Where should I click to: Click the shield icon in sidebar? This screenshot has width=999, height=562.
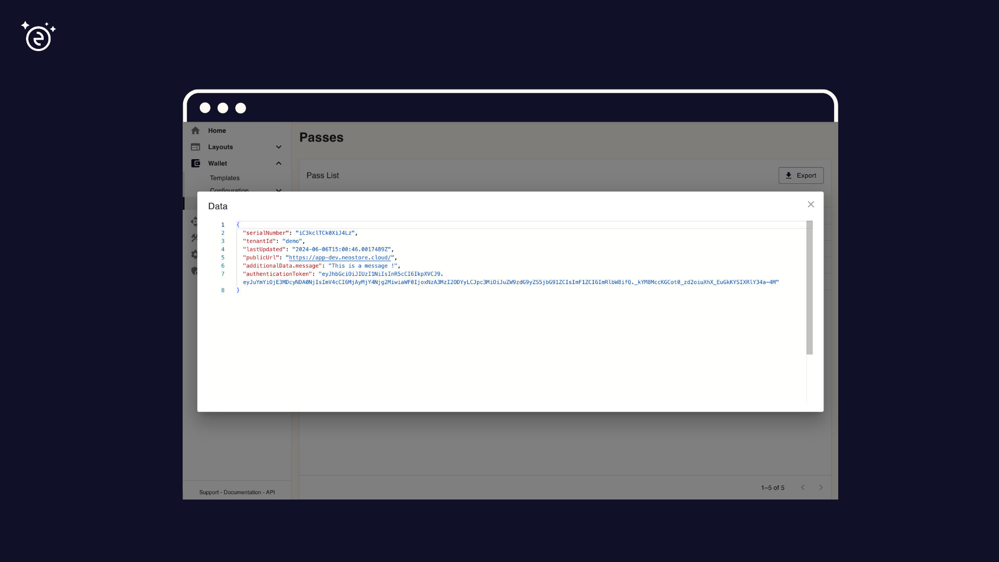[194, 271]
